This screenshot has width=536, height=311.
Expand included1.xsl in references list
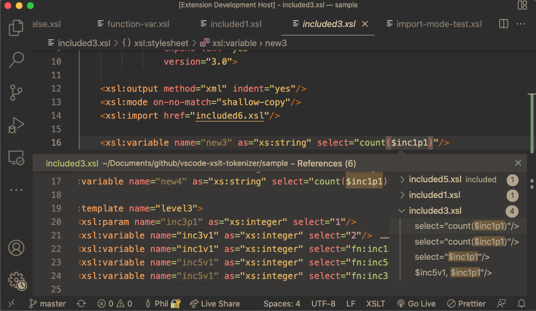[x=402, y=195]
